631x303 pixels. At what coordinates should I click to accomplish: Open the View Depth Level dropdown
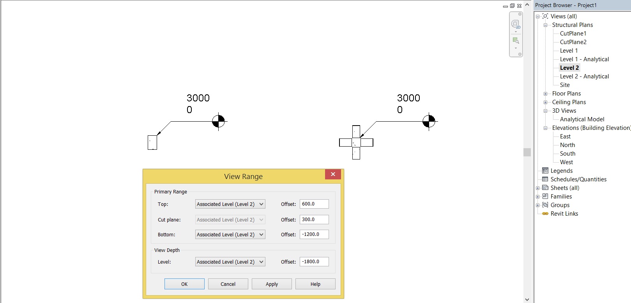230,262
